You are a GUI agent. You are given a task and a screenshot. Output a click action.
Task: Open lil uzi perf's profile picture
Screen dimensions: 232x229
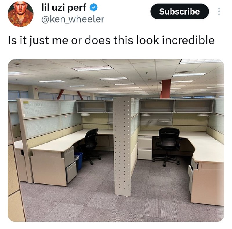point(21,14)
